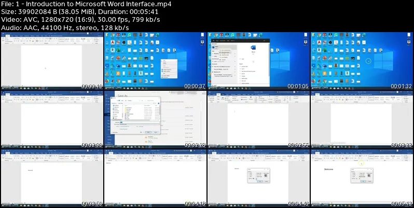Screen dimensions: 414x208
Task: Open the desktop context-menu frame at 00:00:37
Action: pos(155,61)
